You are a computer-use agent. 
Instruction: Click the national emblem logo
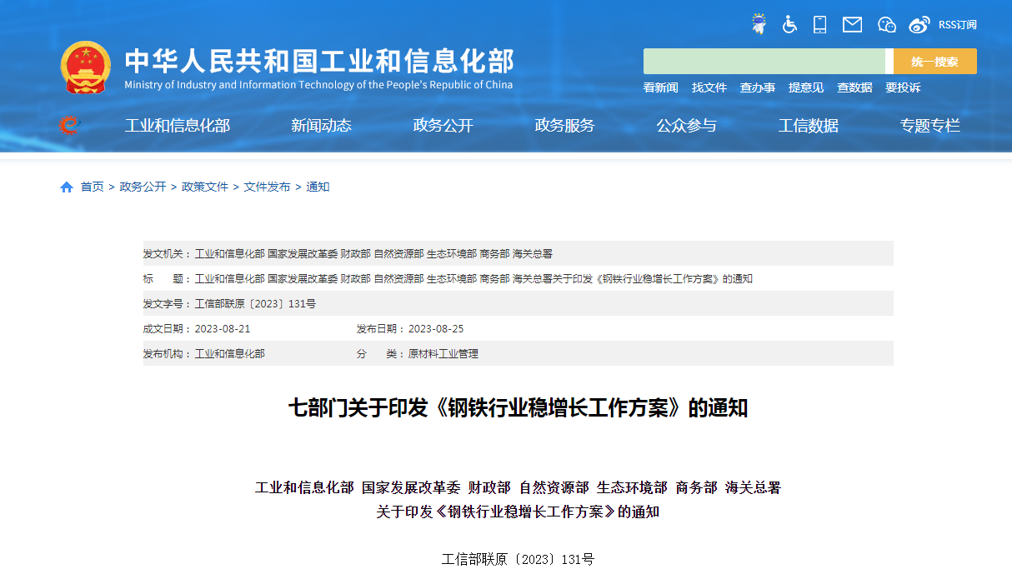coord(85,67)
